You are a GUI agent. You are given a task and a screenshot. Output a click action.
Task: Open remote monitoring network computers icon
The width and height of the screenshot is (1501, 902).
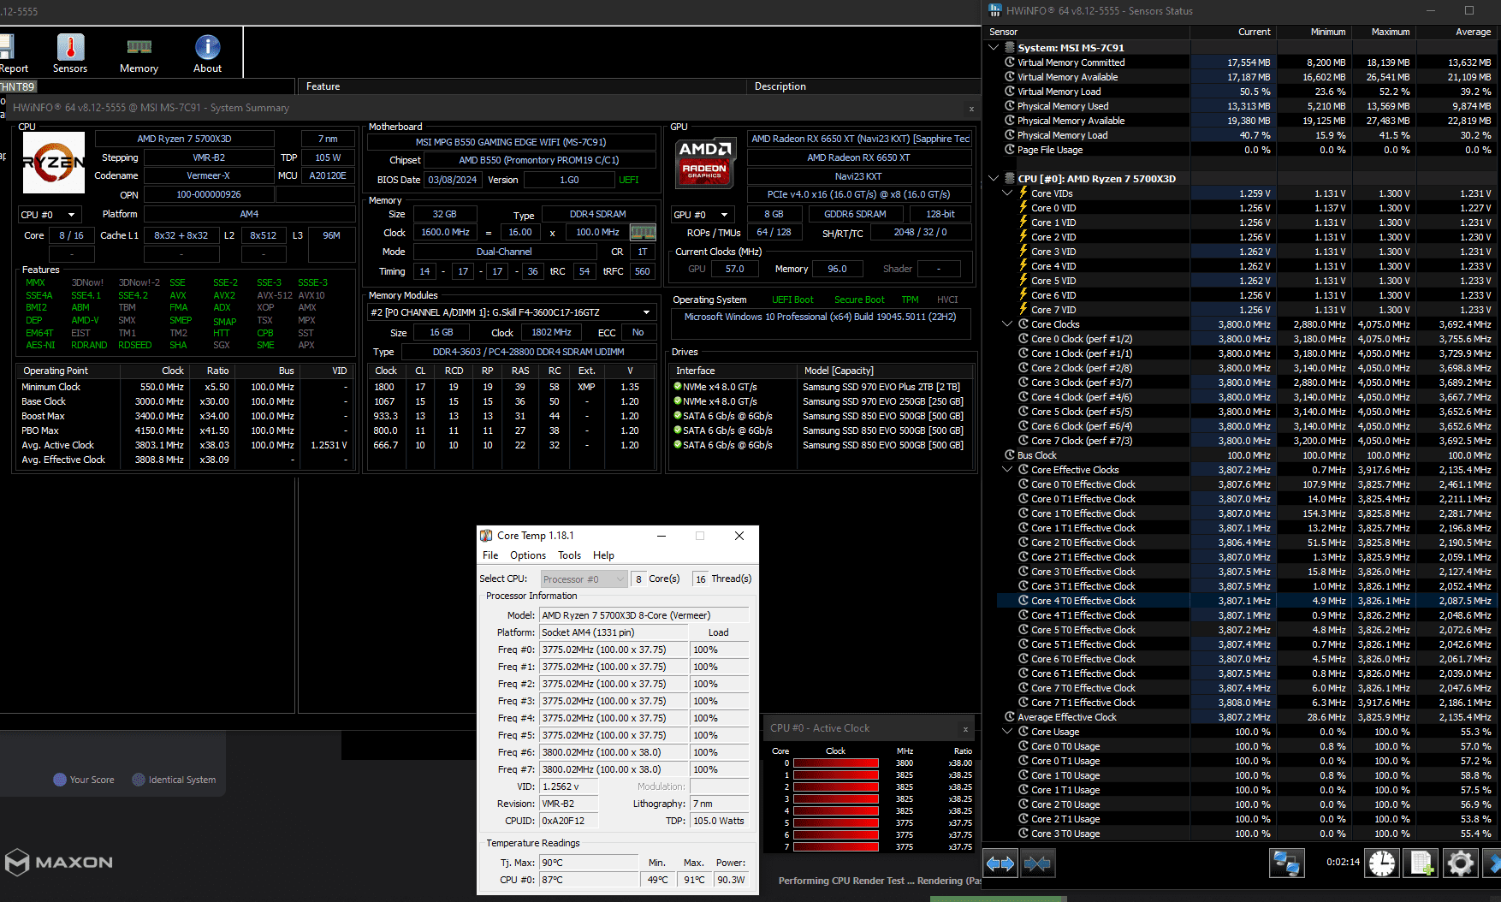click(1286, 863)
